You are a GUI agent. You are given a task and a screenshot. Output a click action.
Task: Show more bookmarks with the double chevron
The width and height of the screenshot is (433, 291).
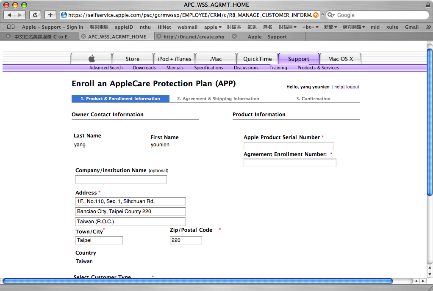point(428,27)
